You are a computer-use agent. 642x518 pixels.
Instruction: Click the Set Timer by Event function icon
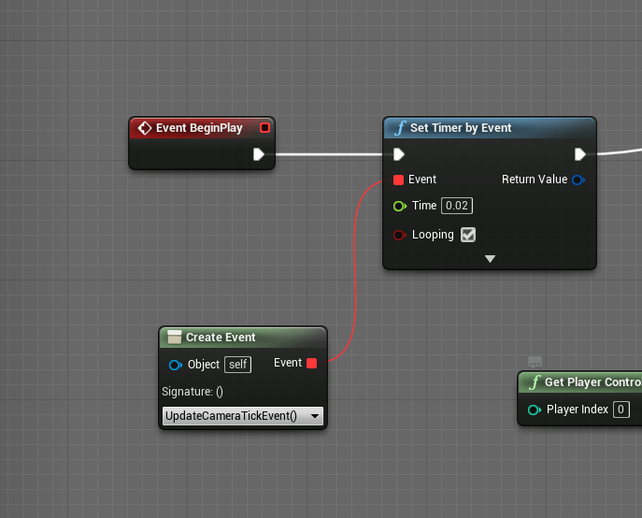coord(400,128)
